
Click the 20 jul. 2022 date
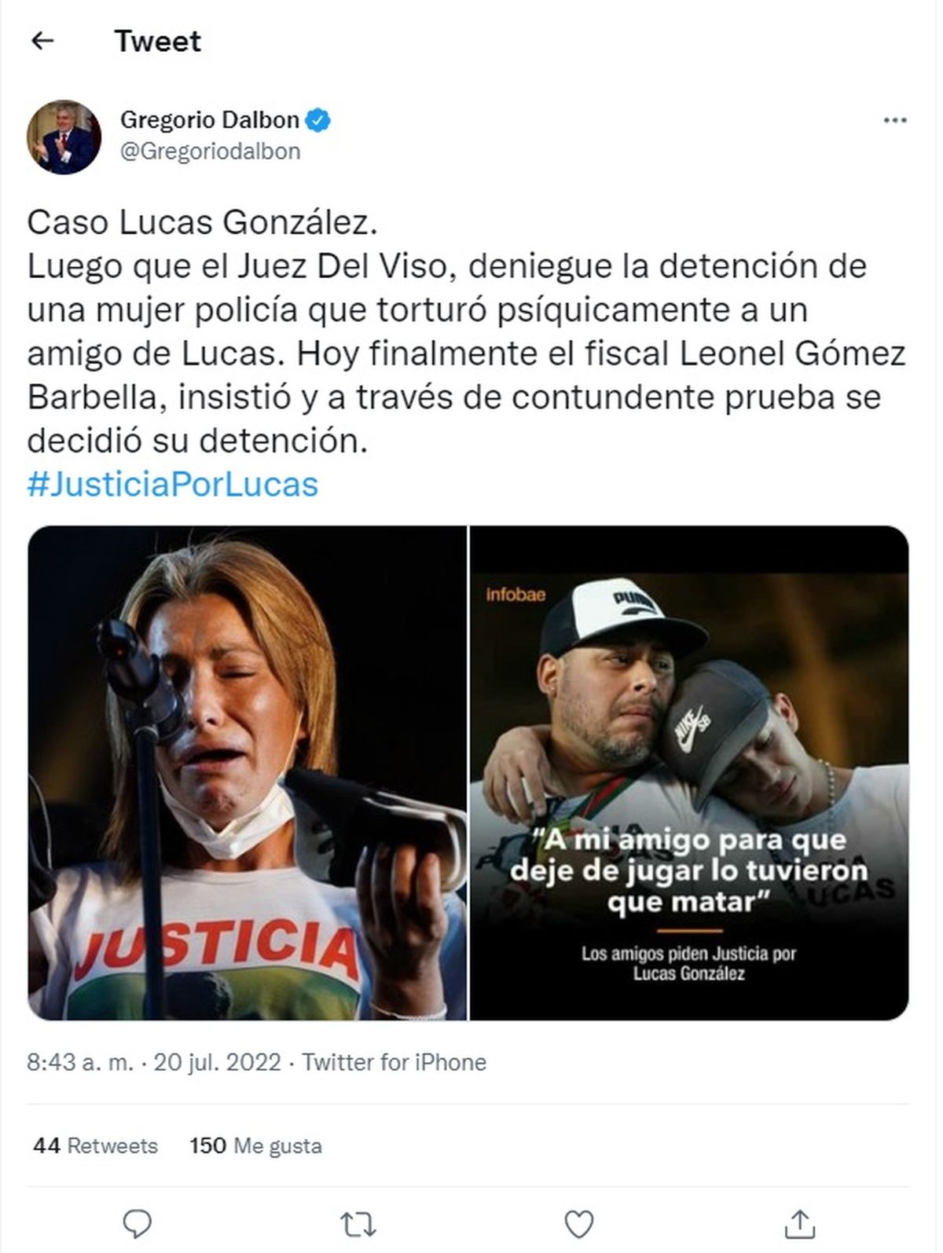coord(217,1062)
